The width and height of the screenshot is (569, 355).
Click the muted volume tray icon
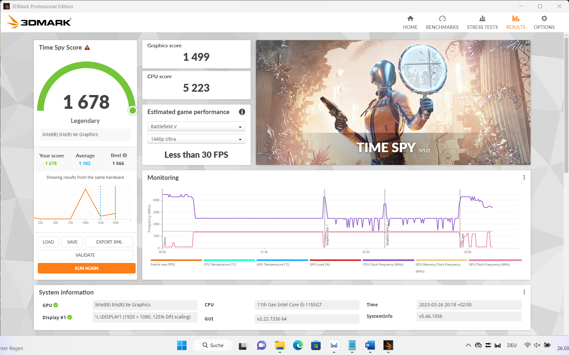point(537,345)
